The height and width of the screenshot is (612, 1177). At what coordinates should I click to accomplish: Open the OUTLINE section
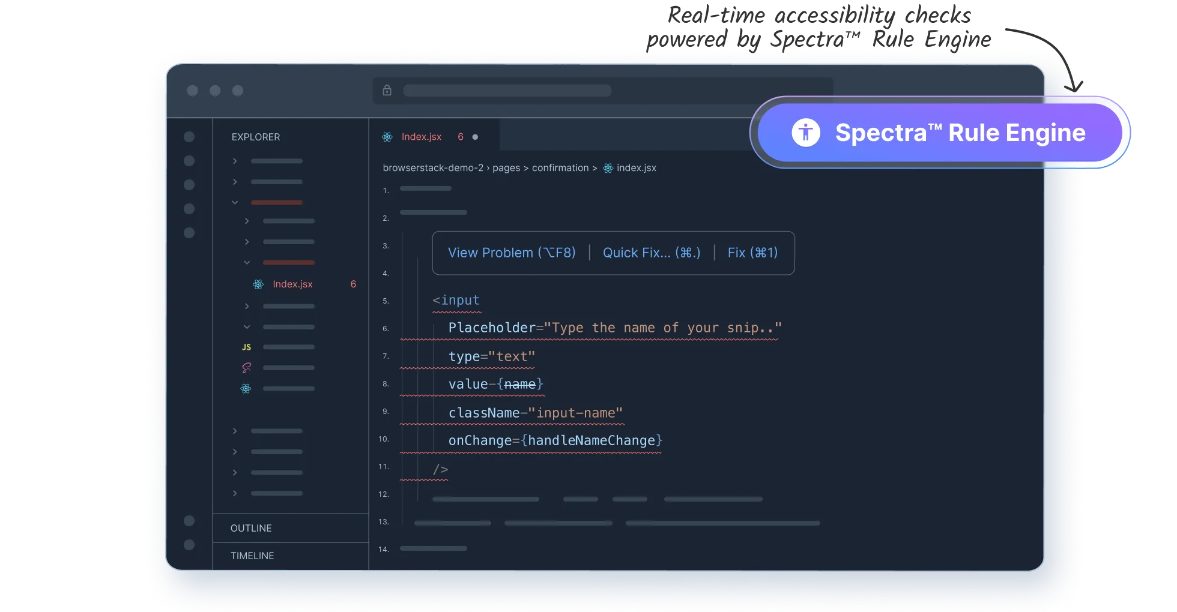click(x=250, y=528)
